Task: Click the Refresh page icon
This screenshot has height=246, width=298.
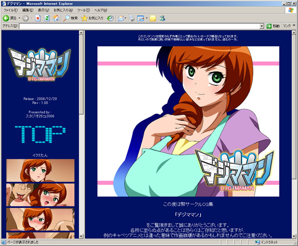Action: (x=47, y=18)
